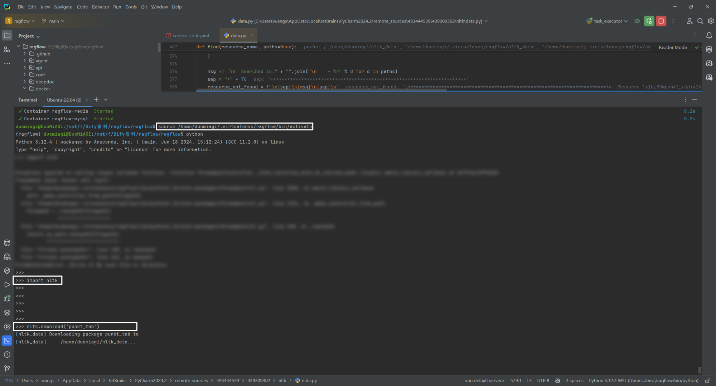Open the Python Console tool window

tap(7, 271)
